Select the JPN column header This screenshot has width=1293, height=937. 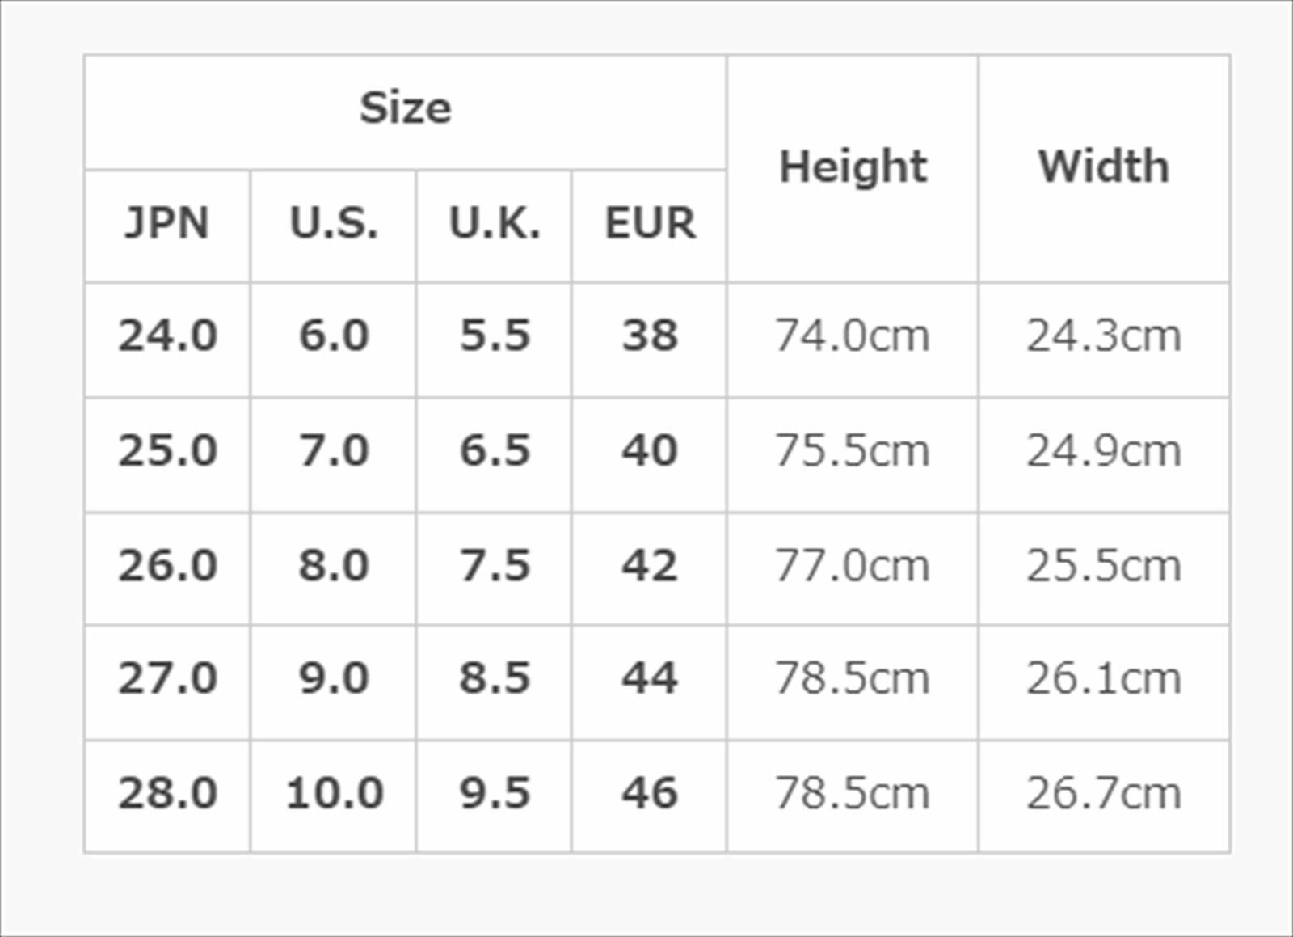pos(167,226)
